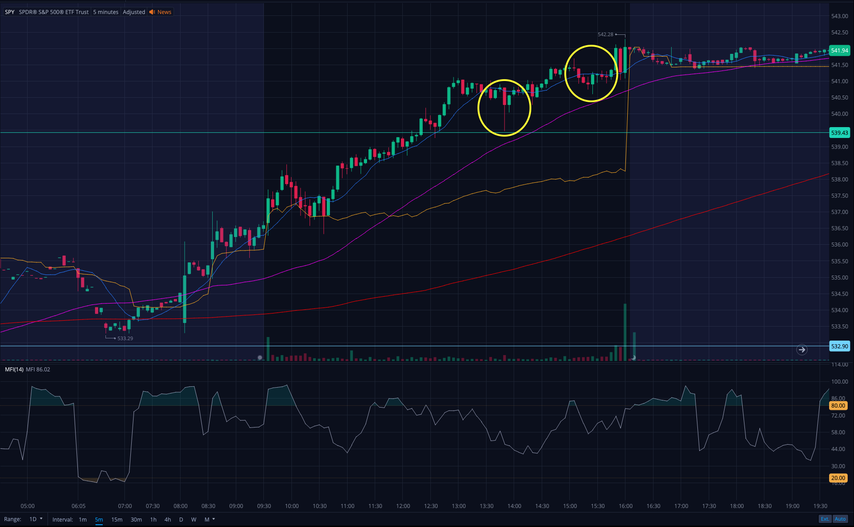This screenshot has width=854, height=527.
Task: Toggle the Adjusted price setting
Action: pos(134,12)
